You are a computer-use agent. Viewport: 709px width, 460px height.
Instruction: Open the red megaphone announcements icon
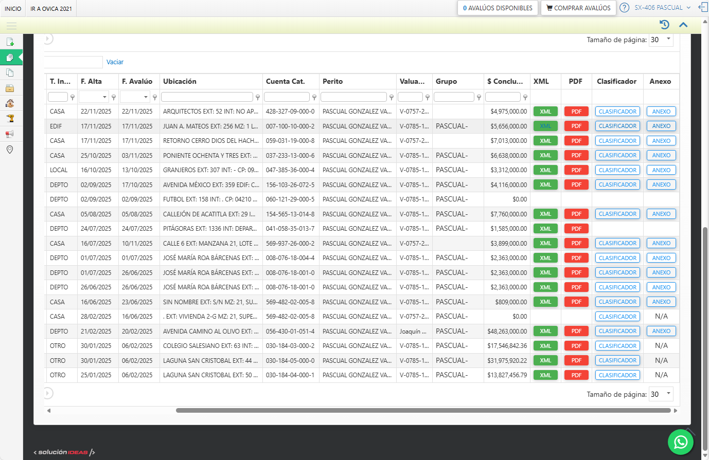point(10,134)
